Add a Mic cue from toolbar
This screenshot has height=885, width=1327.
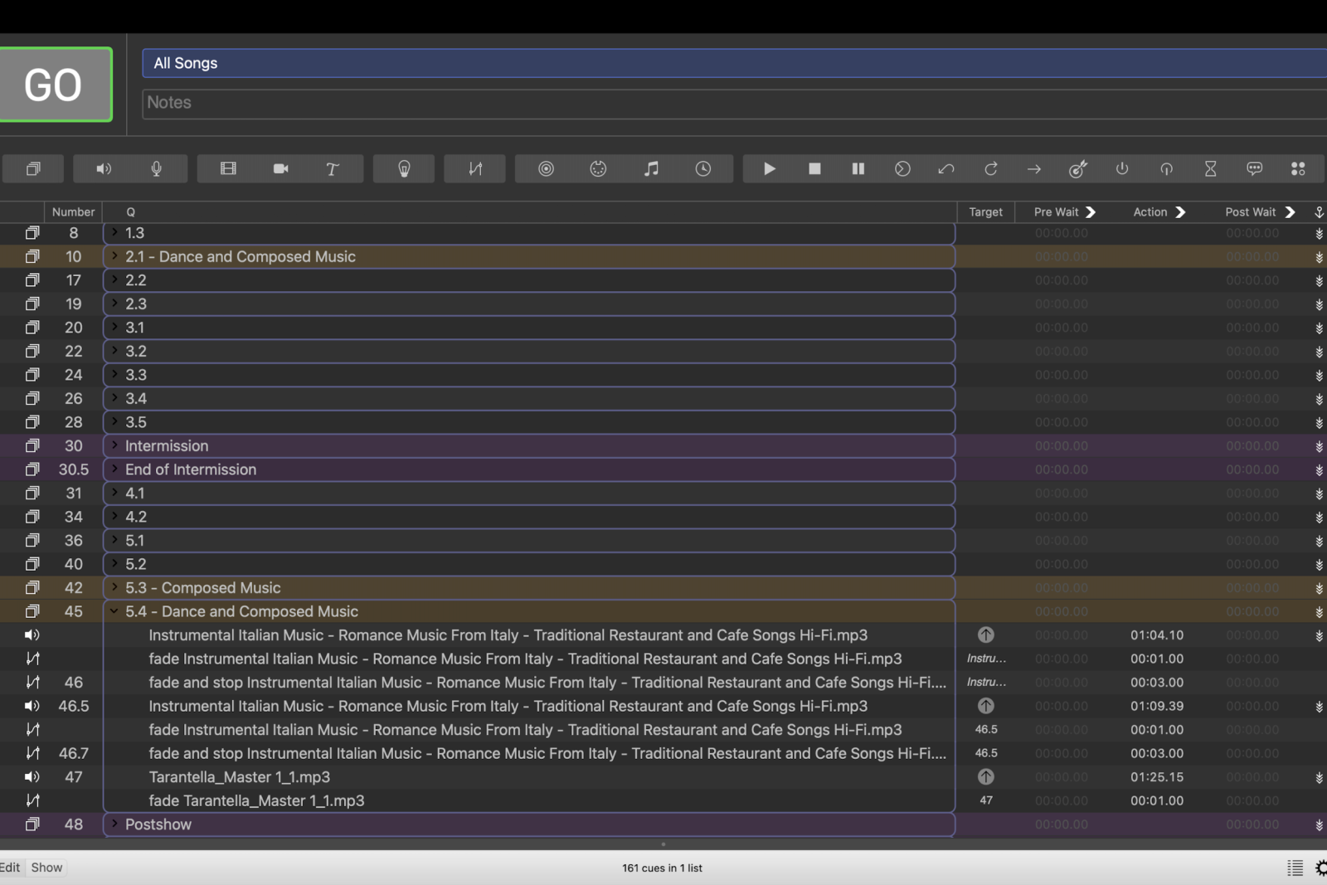(156, 168)
